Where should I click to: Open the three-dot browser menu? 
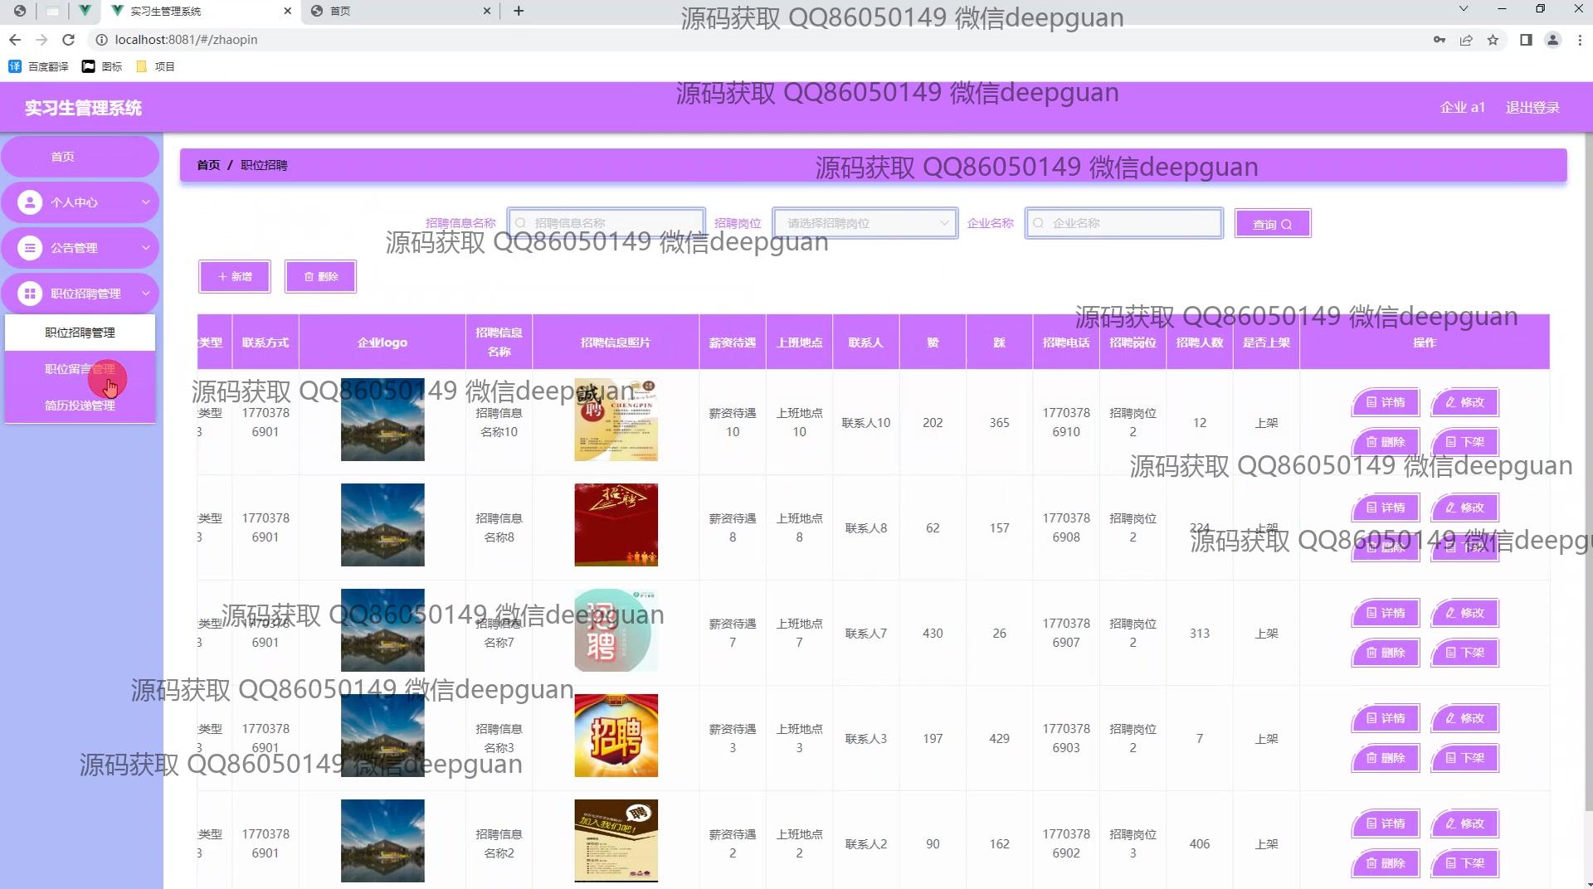coord(1579,40)
